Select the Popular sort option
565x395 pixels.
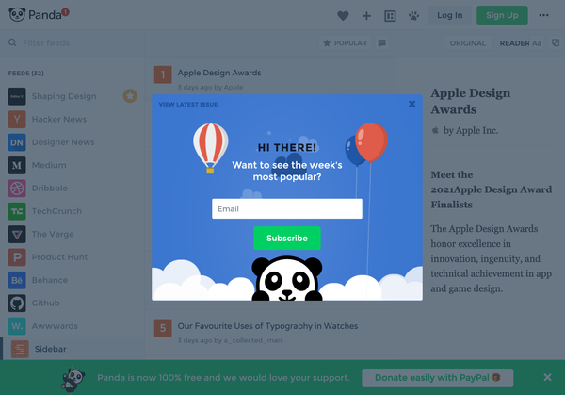click(x=345, y=43)
